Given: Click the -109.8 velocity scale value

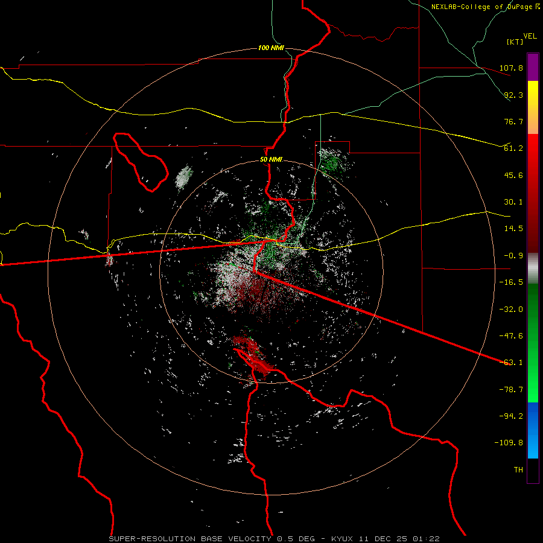Looking at the screenshot, I should (x=509, y=443).
